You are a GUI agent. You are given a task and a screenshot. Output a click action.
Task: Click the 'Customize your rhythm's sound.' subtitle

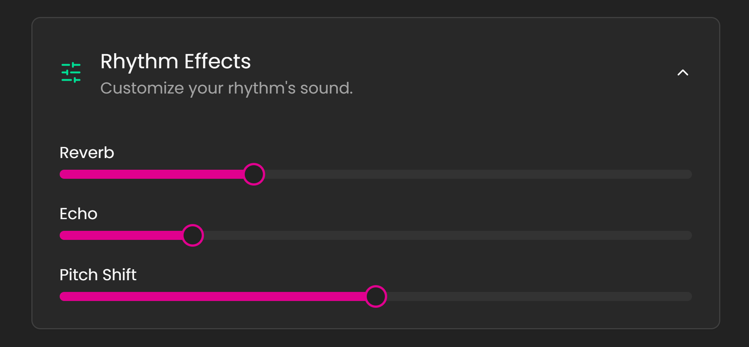pyautogui.click(x=226, y=88)
